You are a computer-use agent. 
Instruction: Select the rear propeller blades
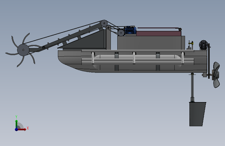216,75
